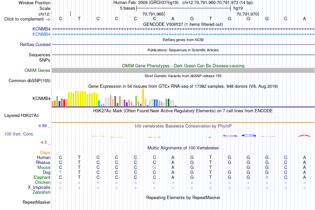Select the Mouse alignment row label
The image size is (315, 210).
click(x=44, y=168)
